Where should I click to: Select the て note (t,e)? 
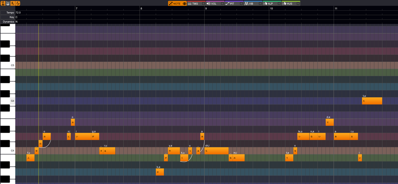289,158
